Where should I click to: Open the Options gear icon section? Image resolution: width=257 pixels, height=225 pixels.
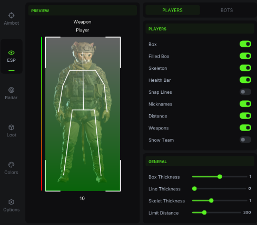(12, 202)
